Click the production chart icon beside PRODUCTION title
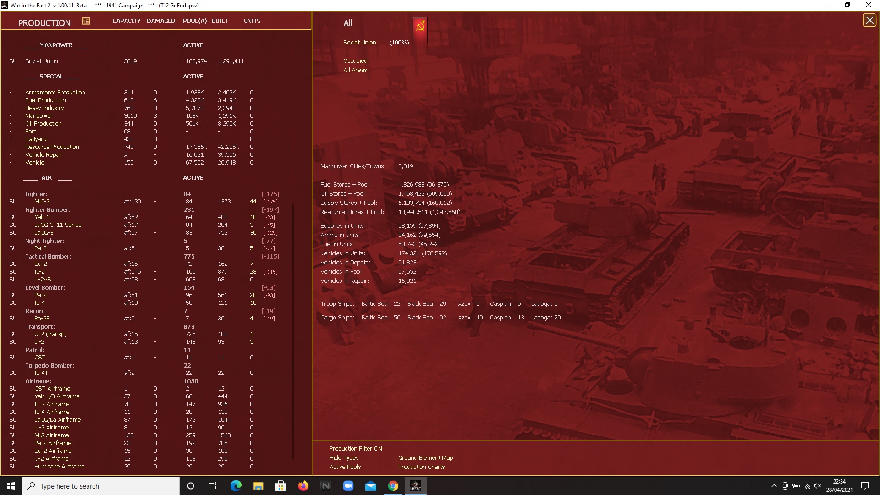 pos(86,21)
